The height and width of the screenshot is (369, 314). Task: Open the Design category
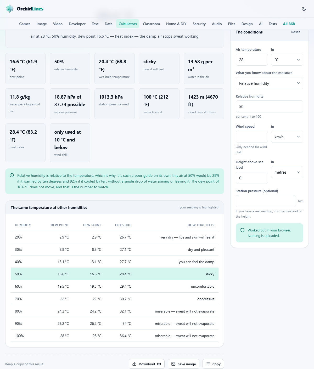click(247, 24)
